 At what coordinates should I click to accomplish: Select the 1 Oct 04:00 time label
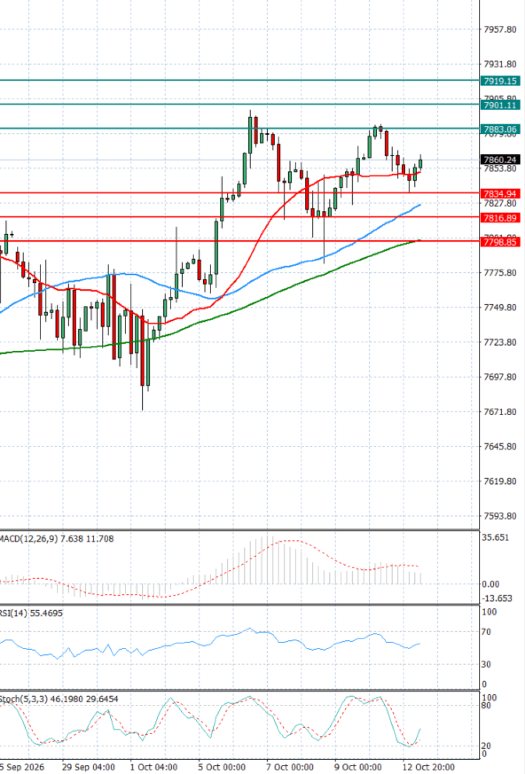pyautogui.click(x=154, y=767)
